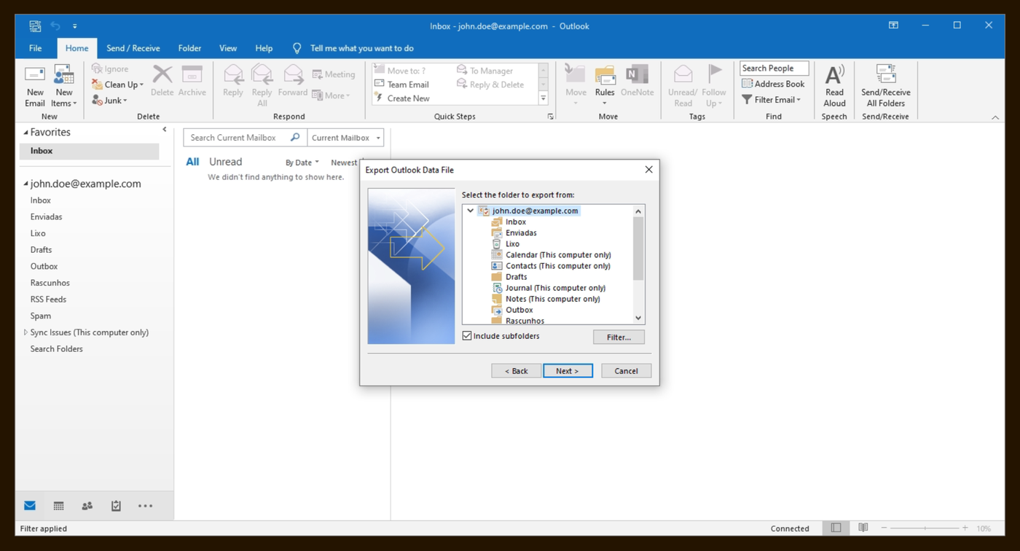Select Spam in the folder pane

pyautogui.click(x=41, y=316)
